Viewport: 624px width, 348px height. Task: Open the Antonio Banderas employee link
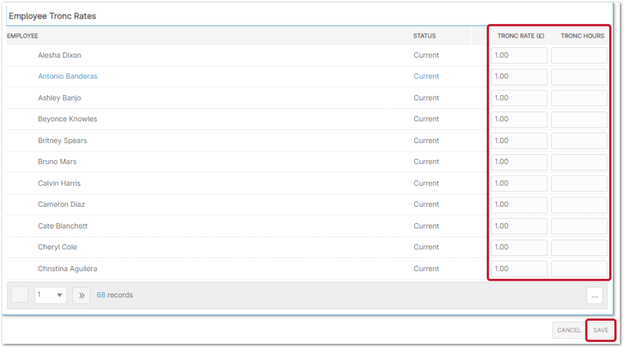(67, 77)
